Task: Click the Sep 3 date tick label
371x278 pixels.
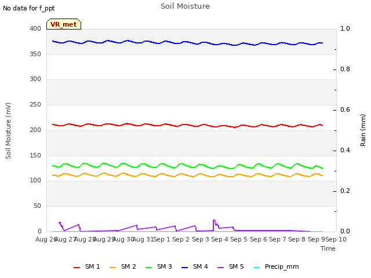Action: tap(201, 240)
